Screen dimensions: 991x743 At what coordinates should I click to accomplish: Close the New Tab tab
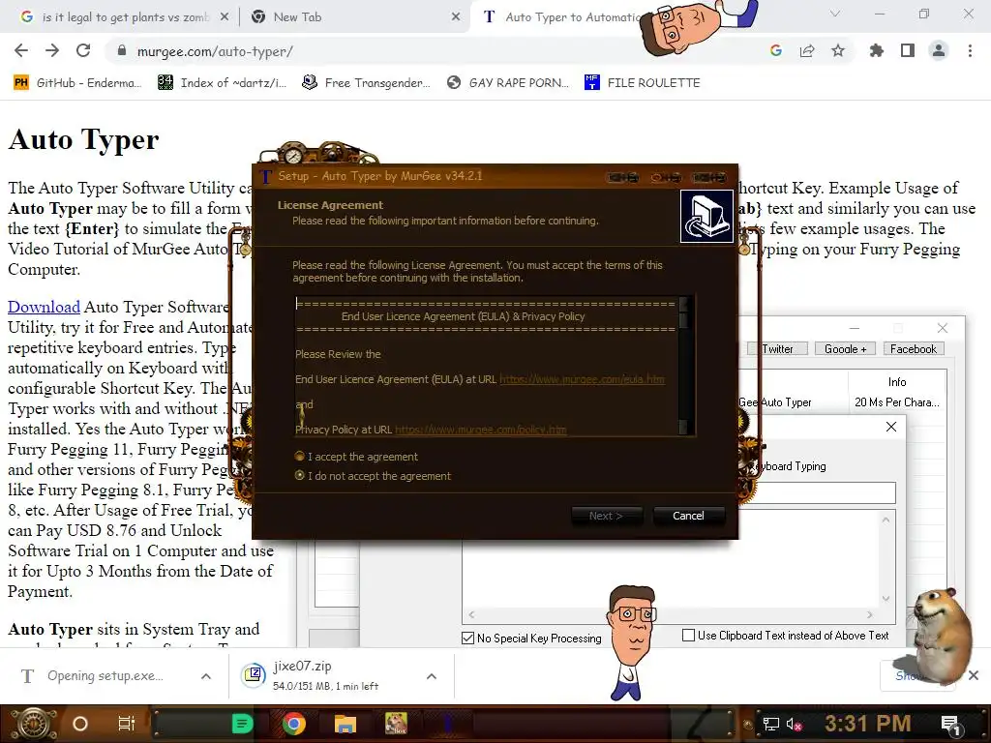pos(456,17)
